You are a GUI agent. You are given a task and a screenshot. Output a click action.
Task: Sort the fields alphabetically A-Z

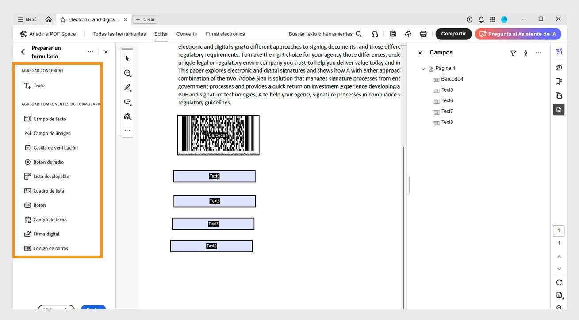click(x=525, y=53)
